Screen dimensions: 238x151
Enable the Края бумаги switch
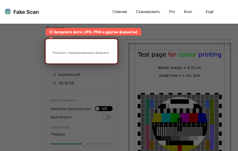[x=106, y=117]
